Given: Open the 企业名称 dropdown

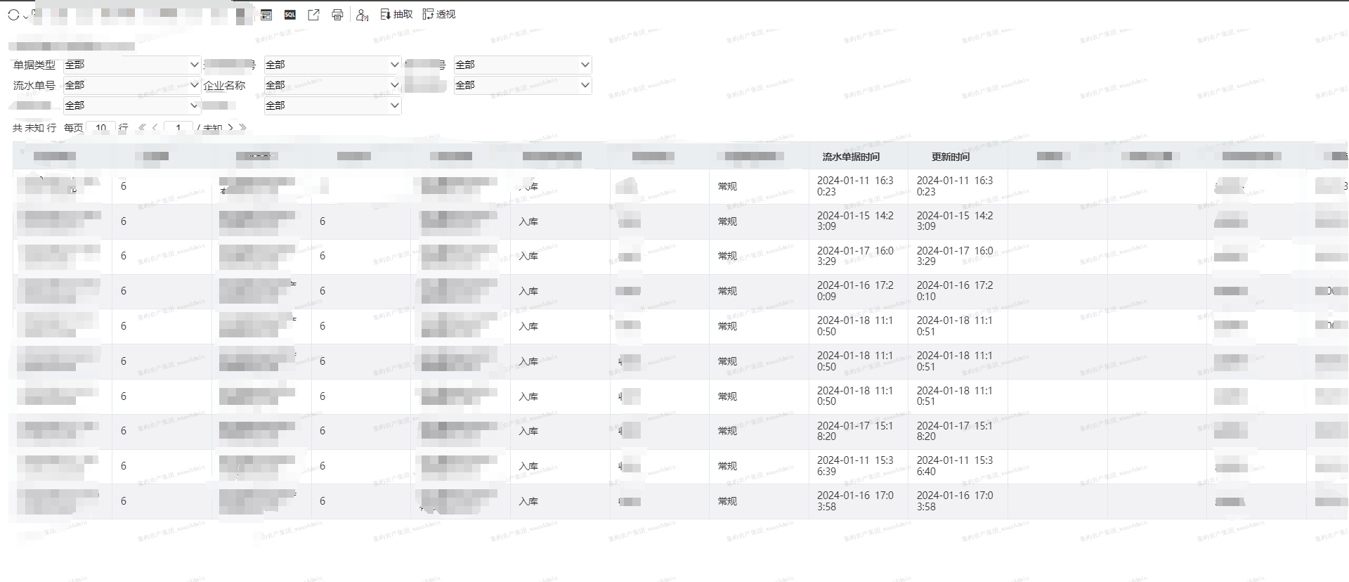Looking at the screenshot, I should pos(332,85).
